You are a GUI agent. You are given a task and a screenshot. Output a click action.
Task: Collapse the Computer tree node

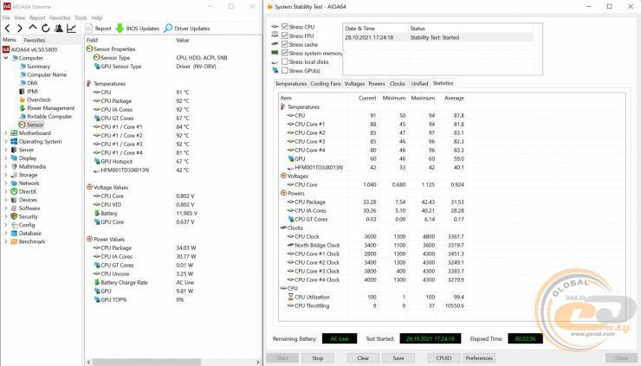[6, 58]
